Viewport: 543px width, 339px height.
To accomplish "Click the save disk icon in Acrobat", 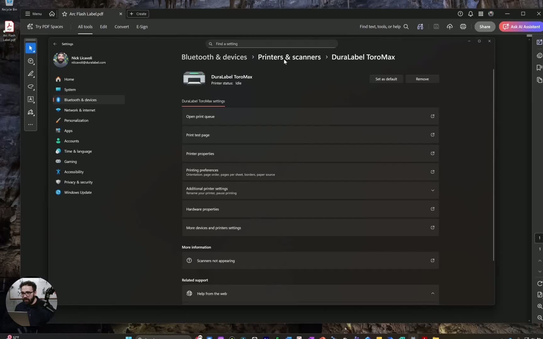I will tap(436, 27).
